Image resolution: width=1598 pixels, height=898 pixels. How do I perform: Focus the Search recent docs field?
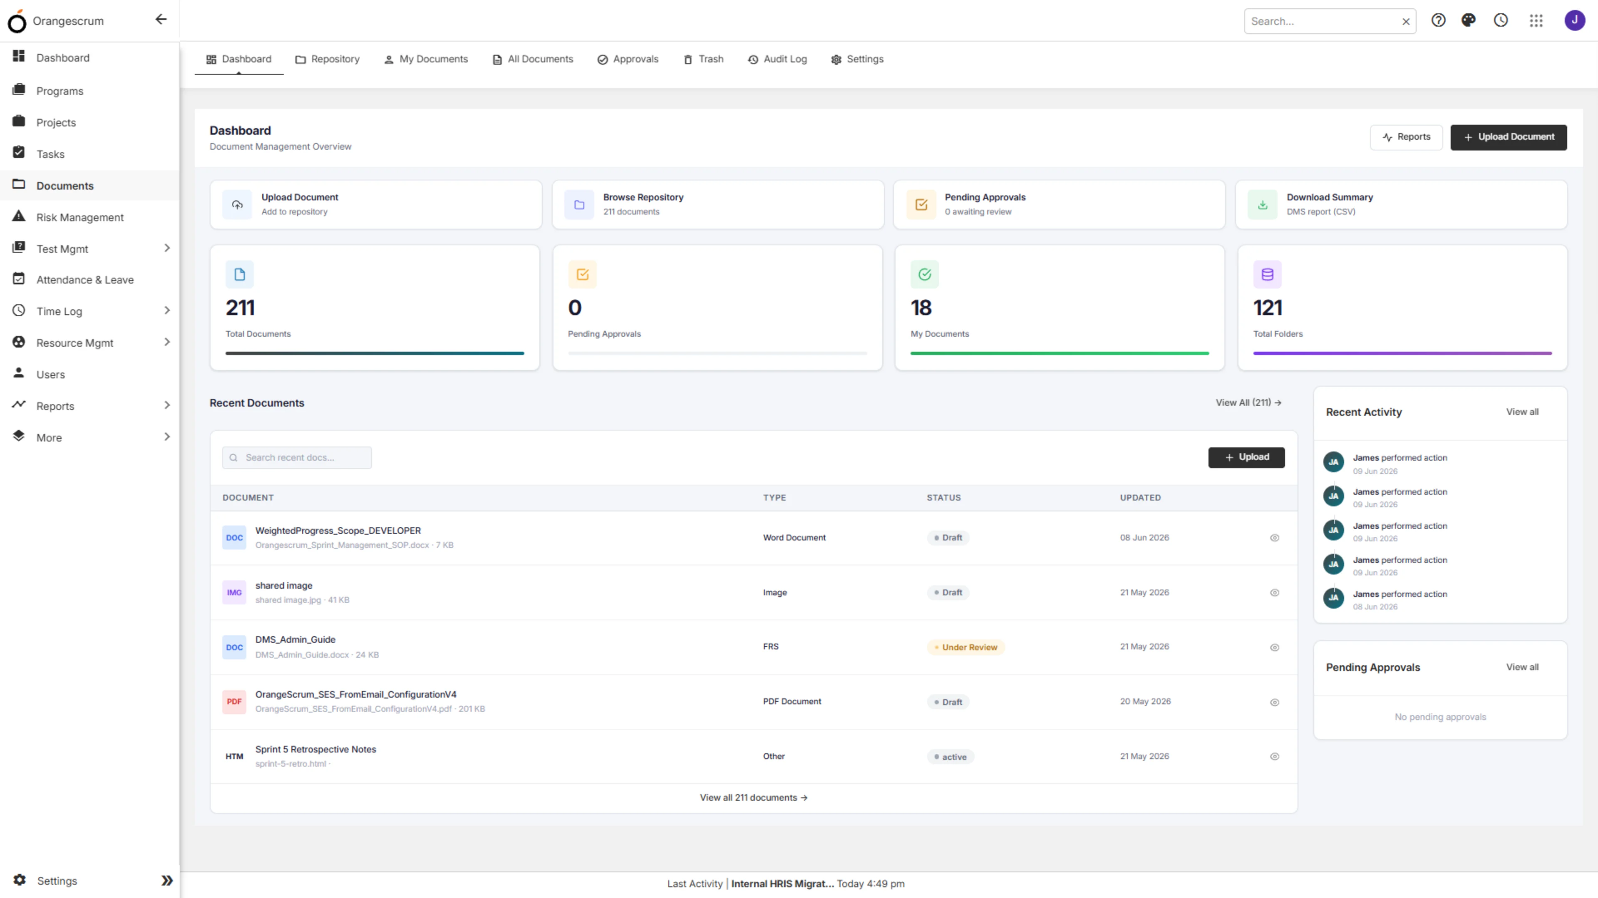click(x=297, y=458)
